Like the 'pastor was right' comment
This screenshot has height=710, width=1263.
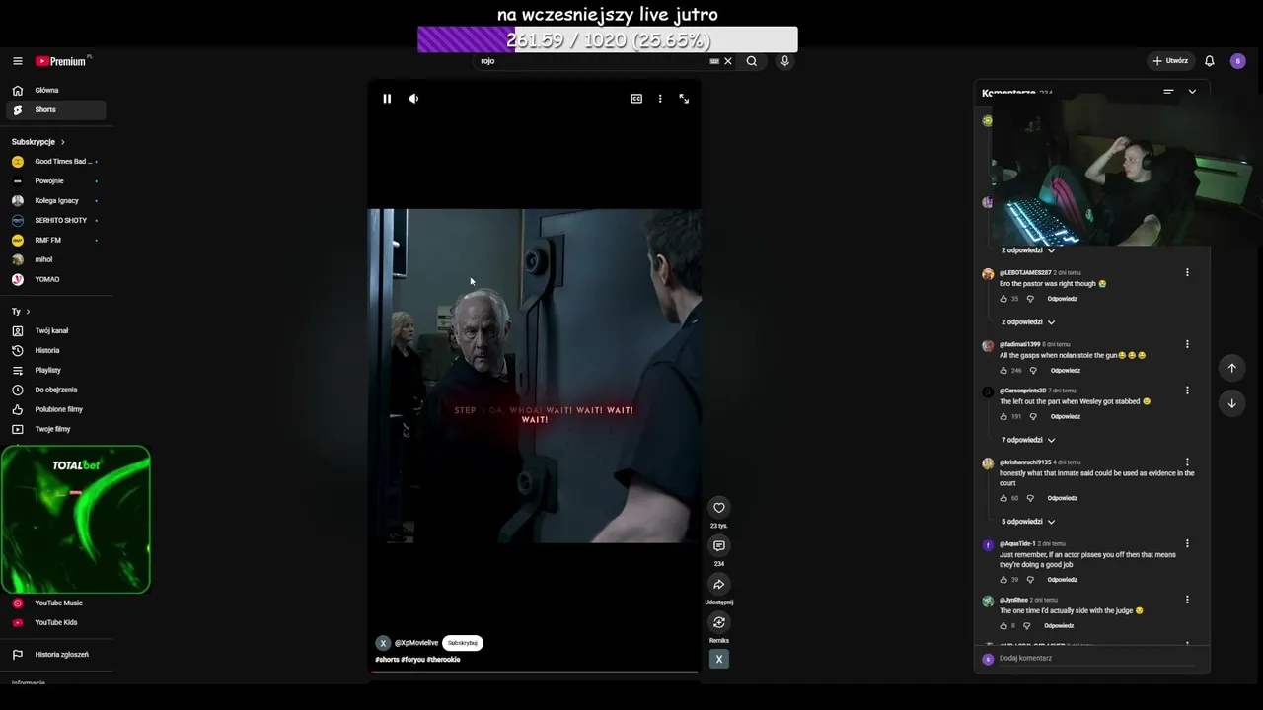1004,299
